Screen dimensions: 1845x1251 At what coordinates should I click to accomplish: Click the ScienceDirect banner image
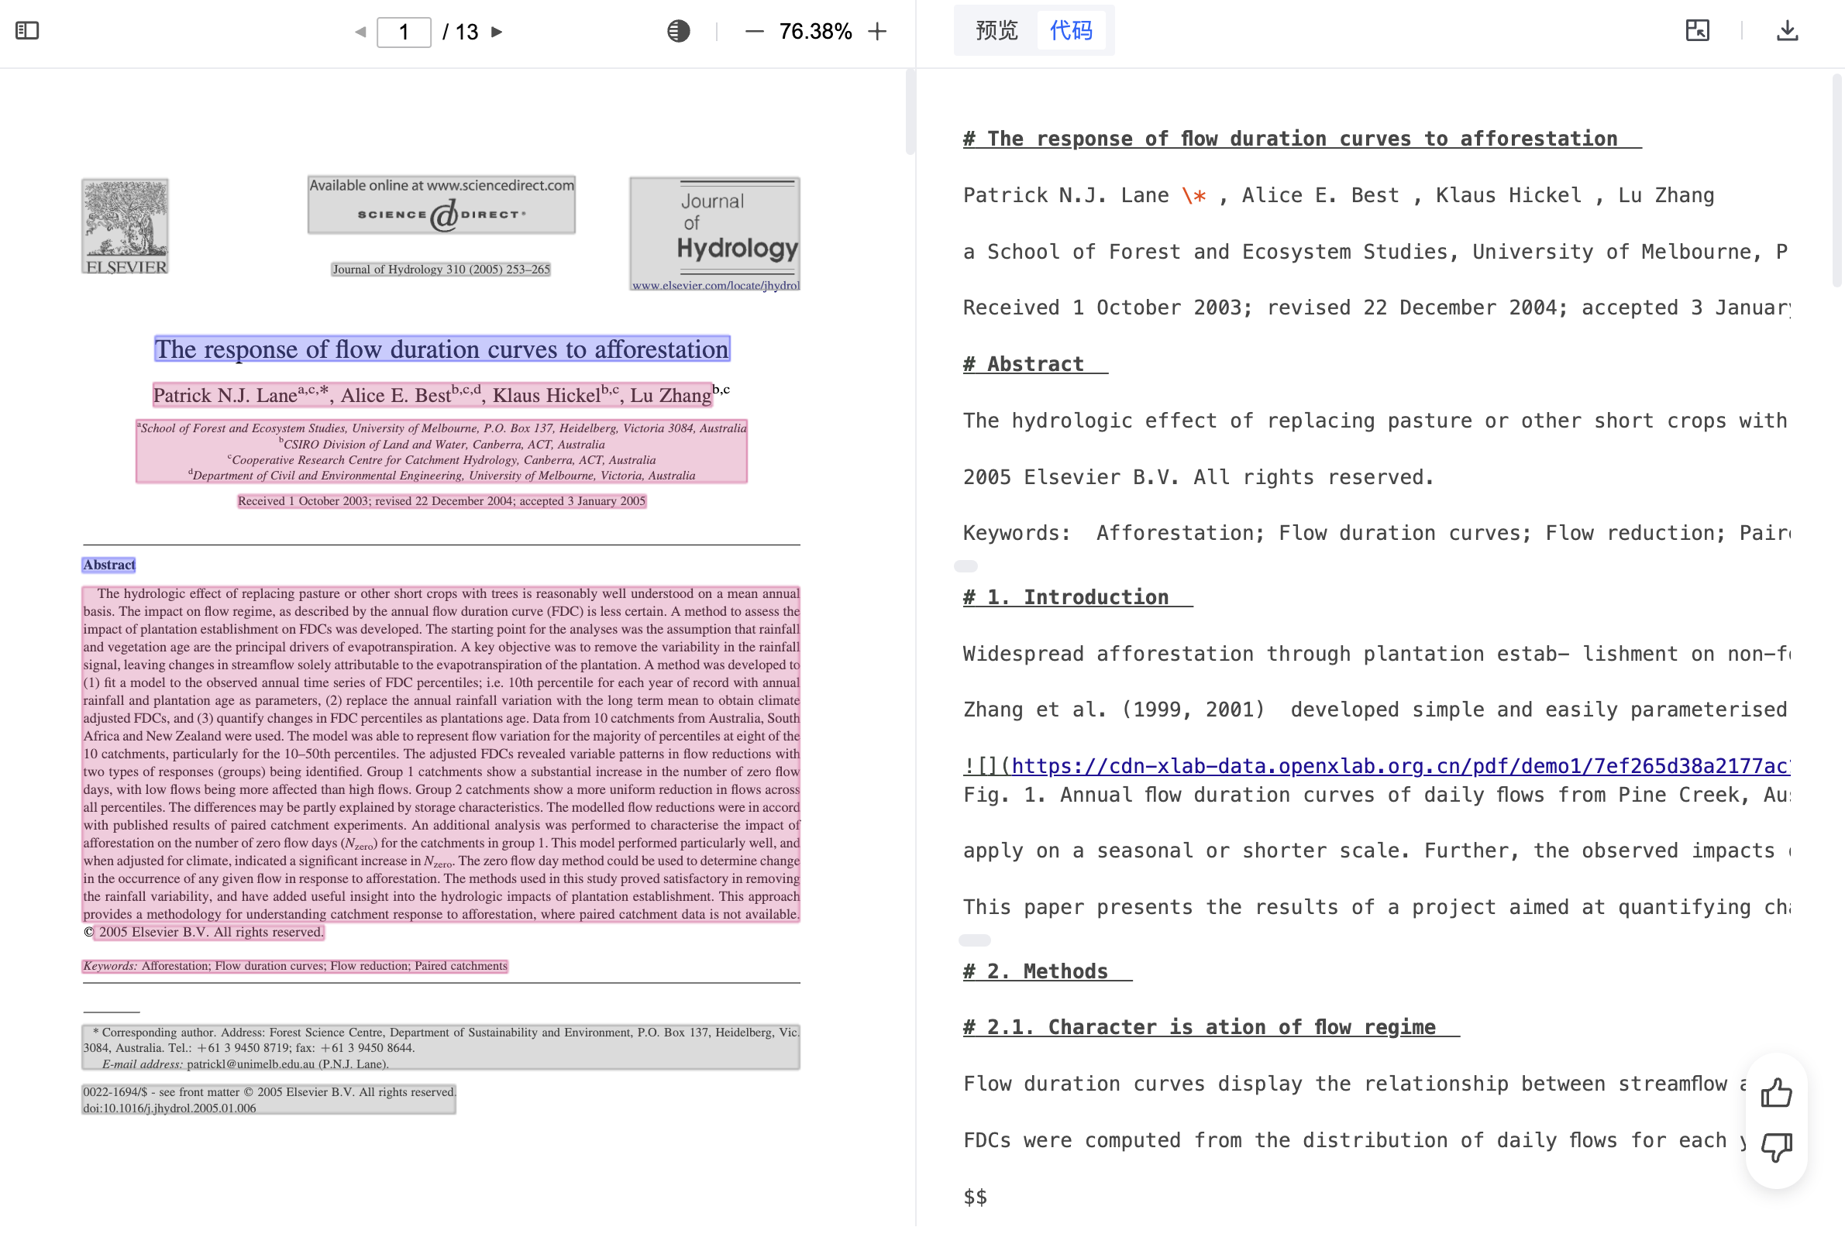coord(442,204)
